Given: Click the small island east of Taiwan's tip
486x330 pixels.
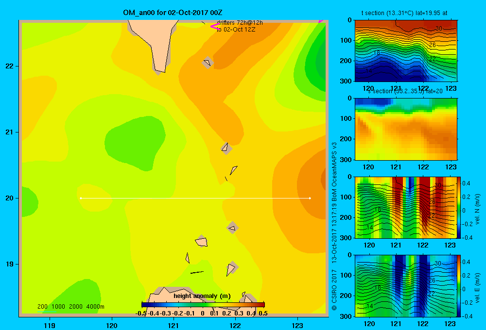Looking at the screenshot, I should pos(208,63).
